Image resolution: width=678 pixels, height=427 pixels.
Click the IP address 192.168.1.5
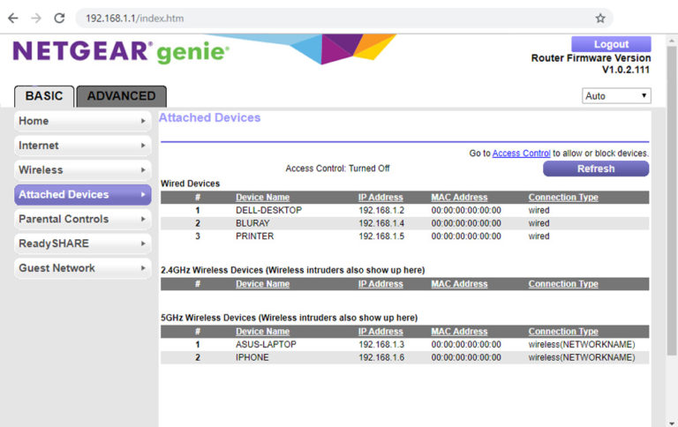[381, 236]
